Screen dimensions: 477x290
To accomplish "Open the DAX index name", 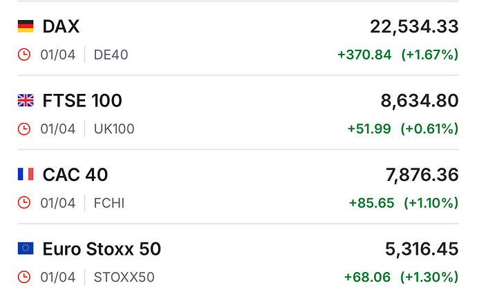I will click(x=61, y=26).
